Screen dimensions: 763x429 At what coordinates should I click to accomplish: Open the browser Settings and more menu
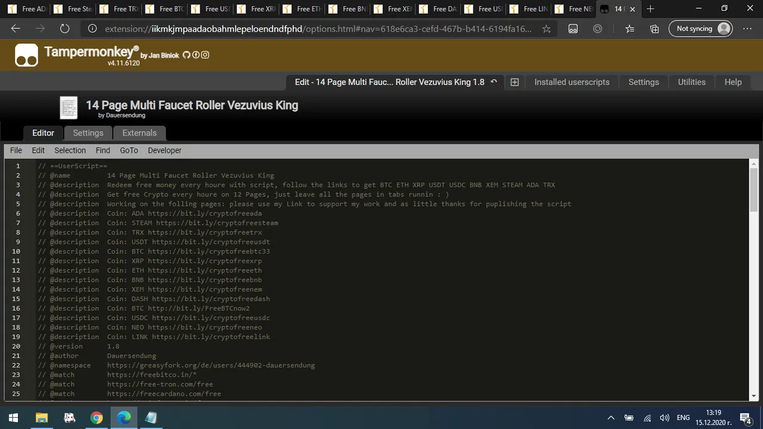[748, 29]
